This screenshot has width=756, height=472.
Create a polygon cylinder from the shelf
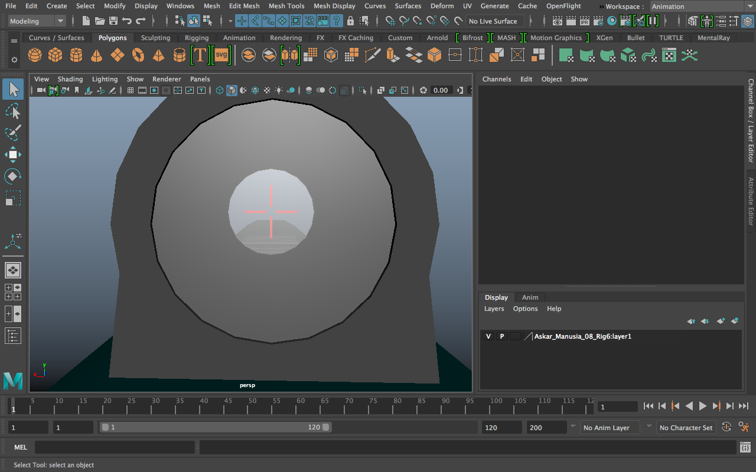click(x=76, y=55)
